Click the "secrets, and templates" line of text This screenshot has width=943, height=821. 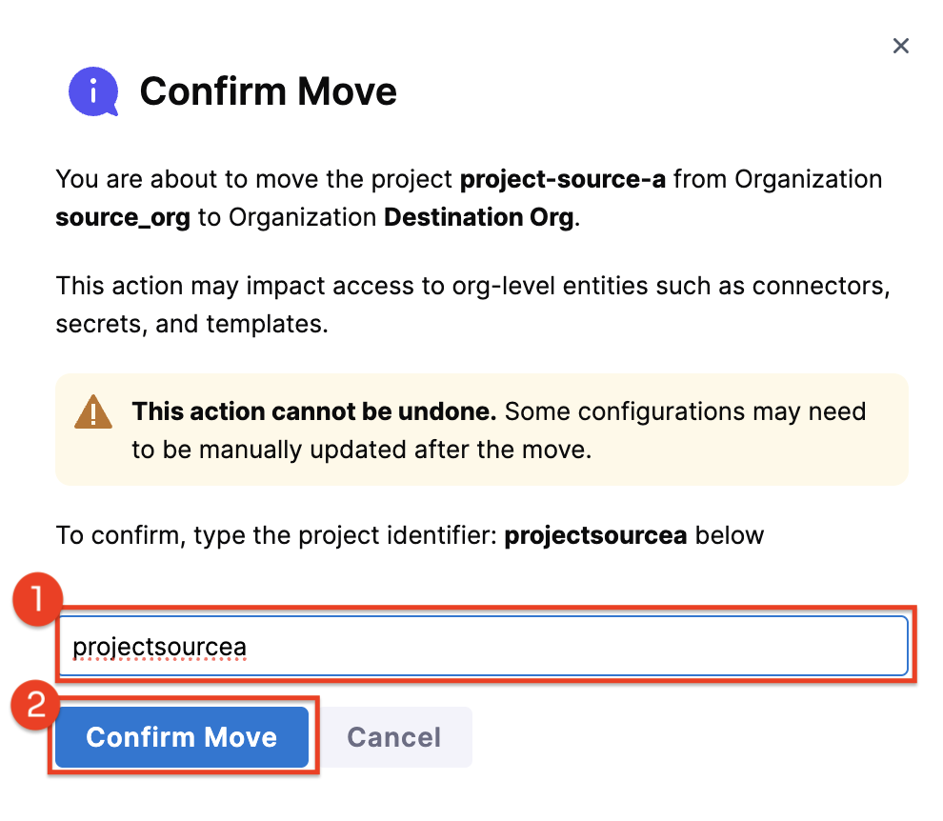(x=191, y=324)
